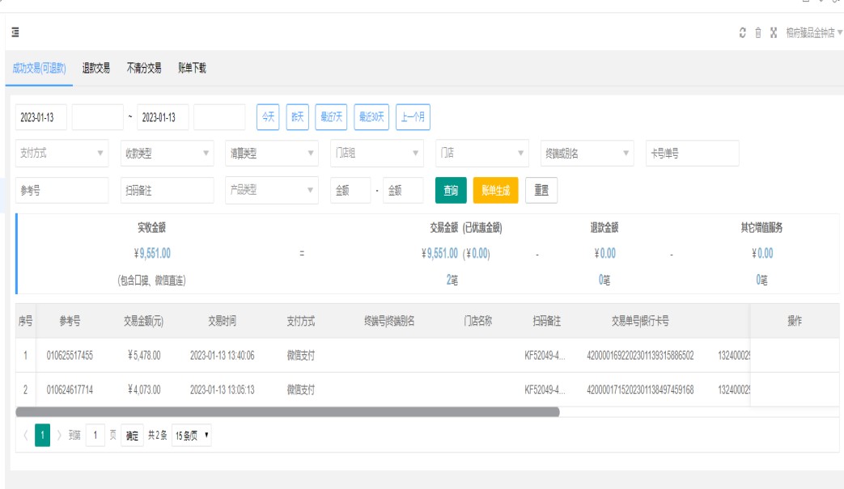Click the trash icon in header
This screenshot has width=844, height=489.
coord(758,33)
